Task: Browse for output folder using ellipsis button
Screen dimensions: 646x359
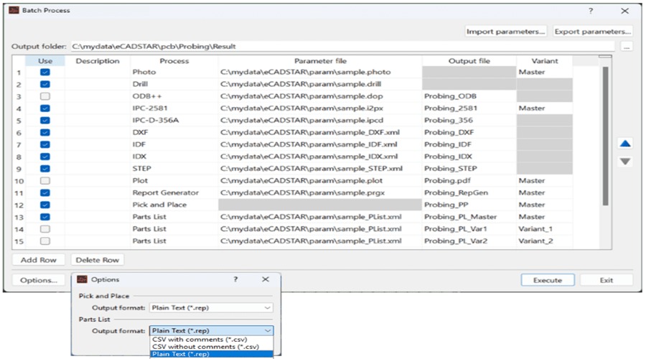Action: (626, 47)
